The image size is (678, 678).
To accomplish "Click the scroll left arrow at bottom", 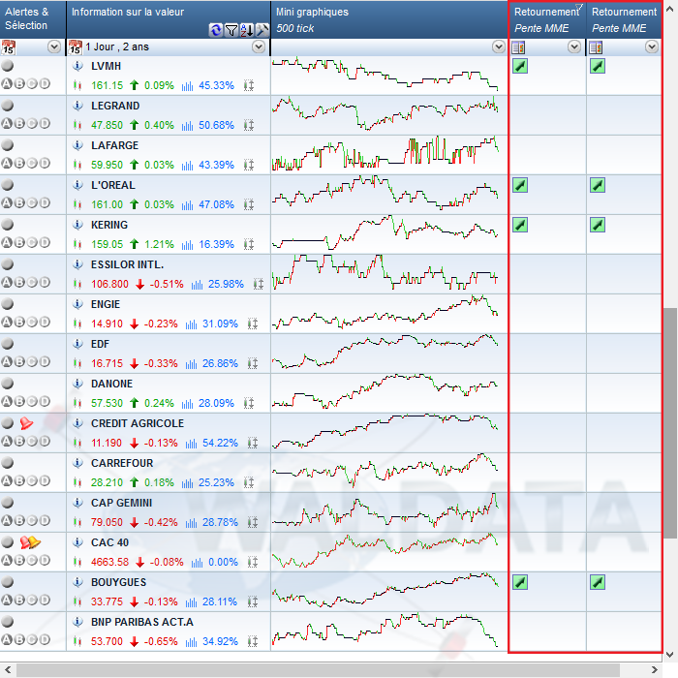I will (x=8, y=670).
